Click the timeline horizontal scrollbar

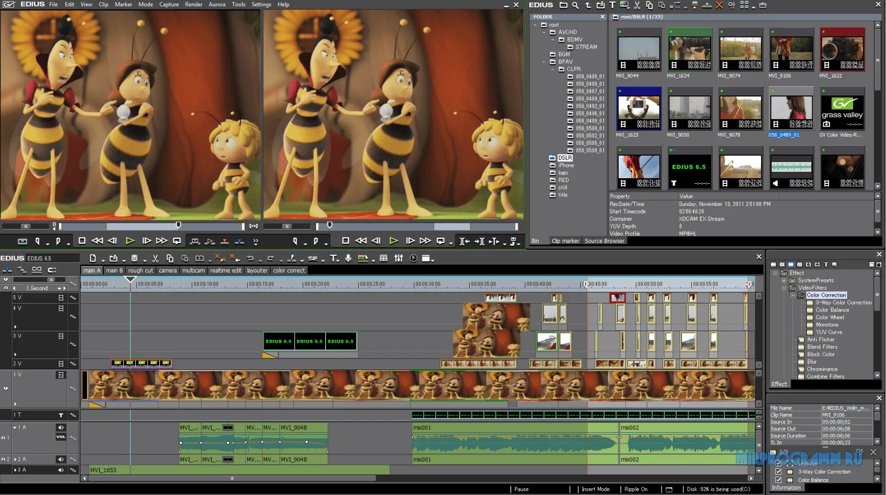tap(231, 478)
